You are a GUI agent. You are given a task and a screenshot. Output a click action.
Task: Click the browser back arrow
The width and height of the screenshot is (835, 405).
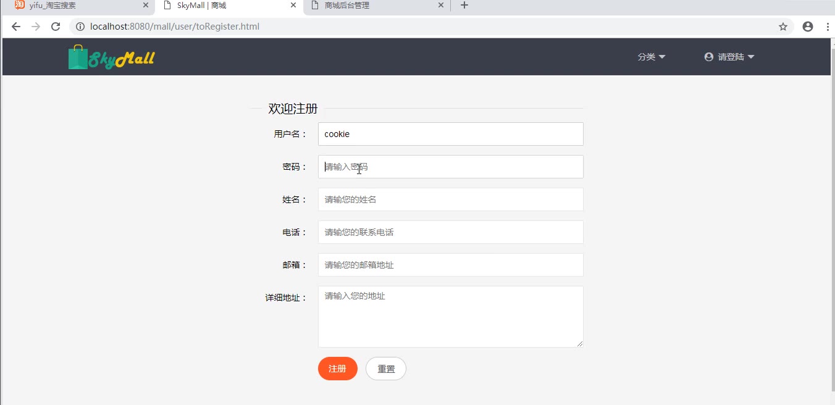click(x=16, y=27)
